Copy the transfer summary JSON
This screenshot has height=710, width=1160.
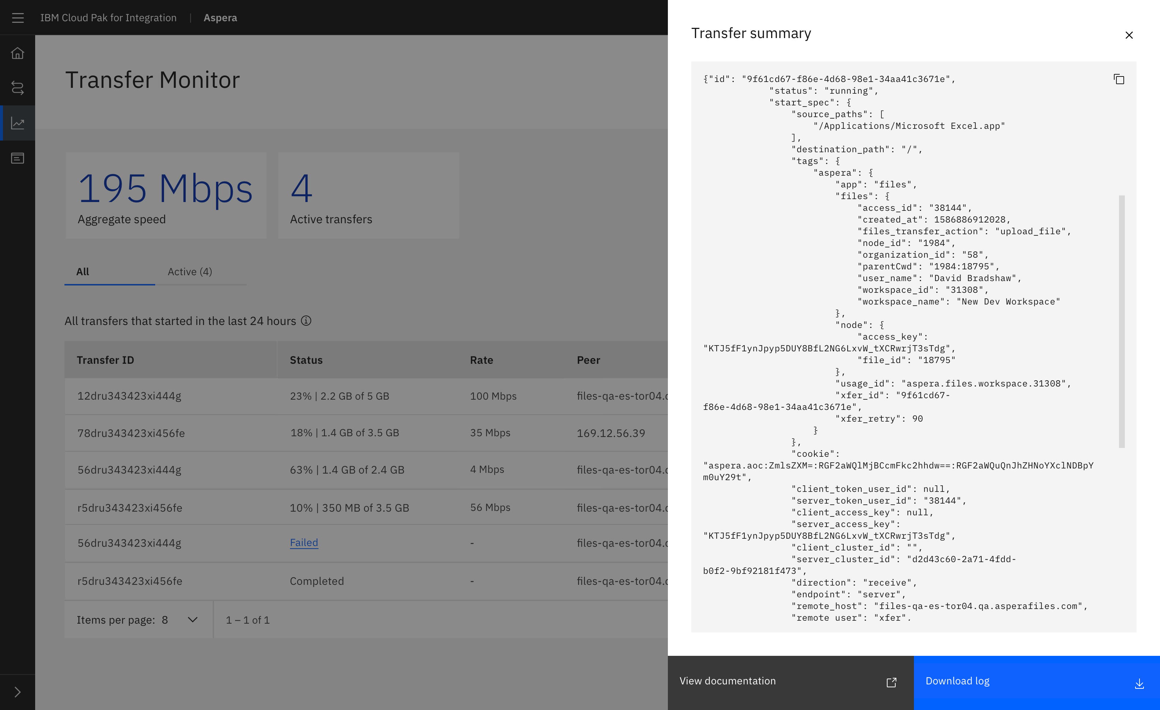[x=1119, y=79]
